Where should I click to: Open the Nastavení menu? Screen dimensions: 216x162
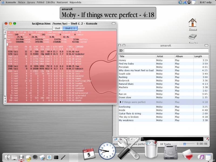tap(62, 2)
